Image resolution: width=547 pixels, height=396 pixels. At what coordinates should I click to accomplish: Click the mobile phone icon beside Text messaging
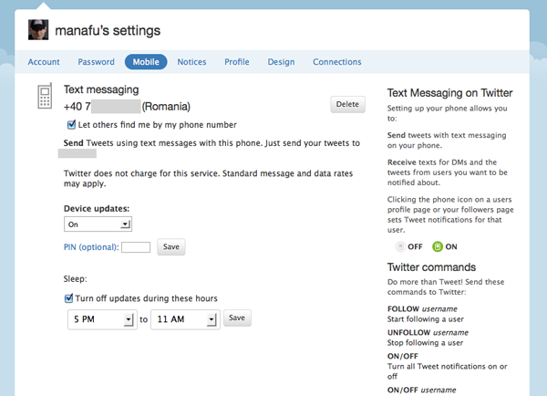tap(45, 96)
